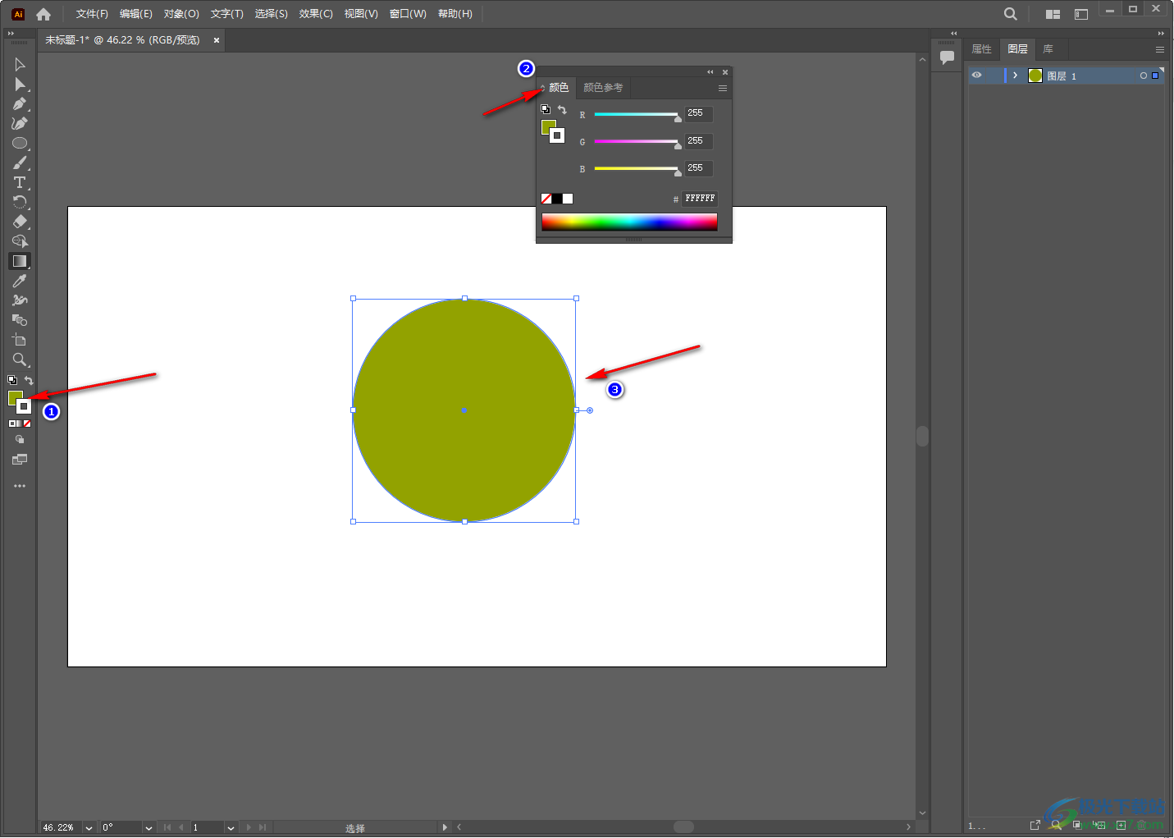This screenshot has width=1174, height=838.
Task: Toggle the lock column of 图层 1
Action: point(994,76)
